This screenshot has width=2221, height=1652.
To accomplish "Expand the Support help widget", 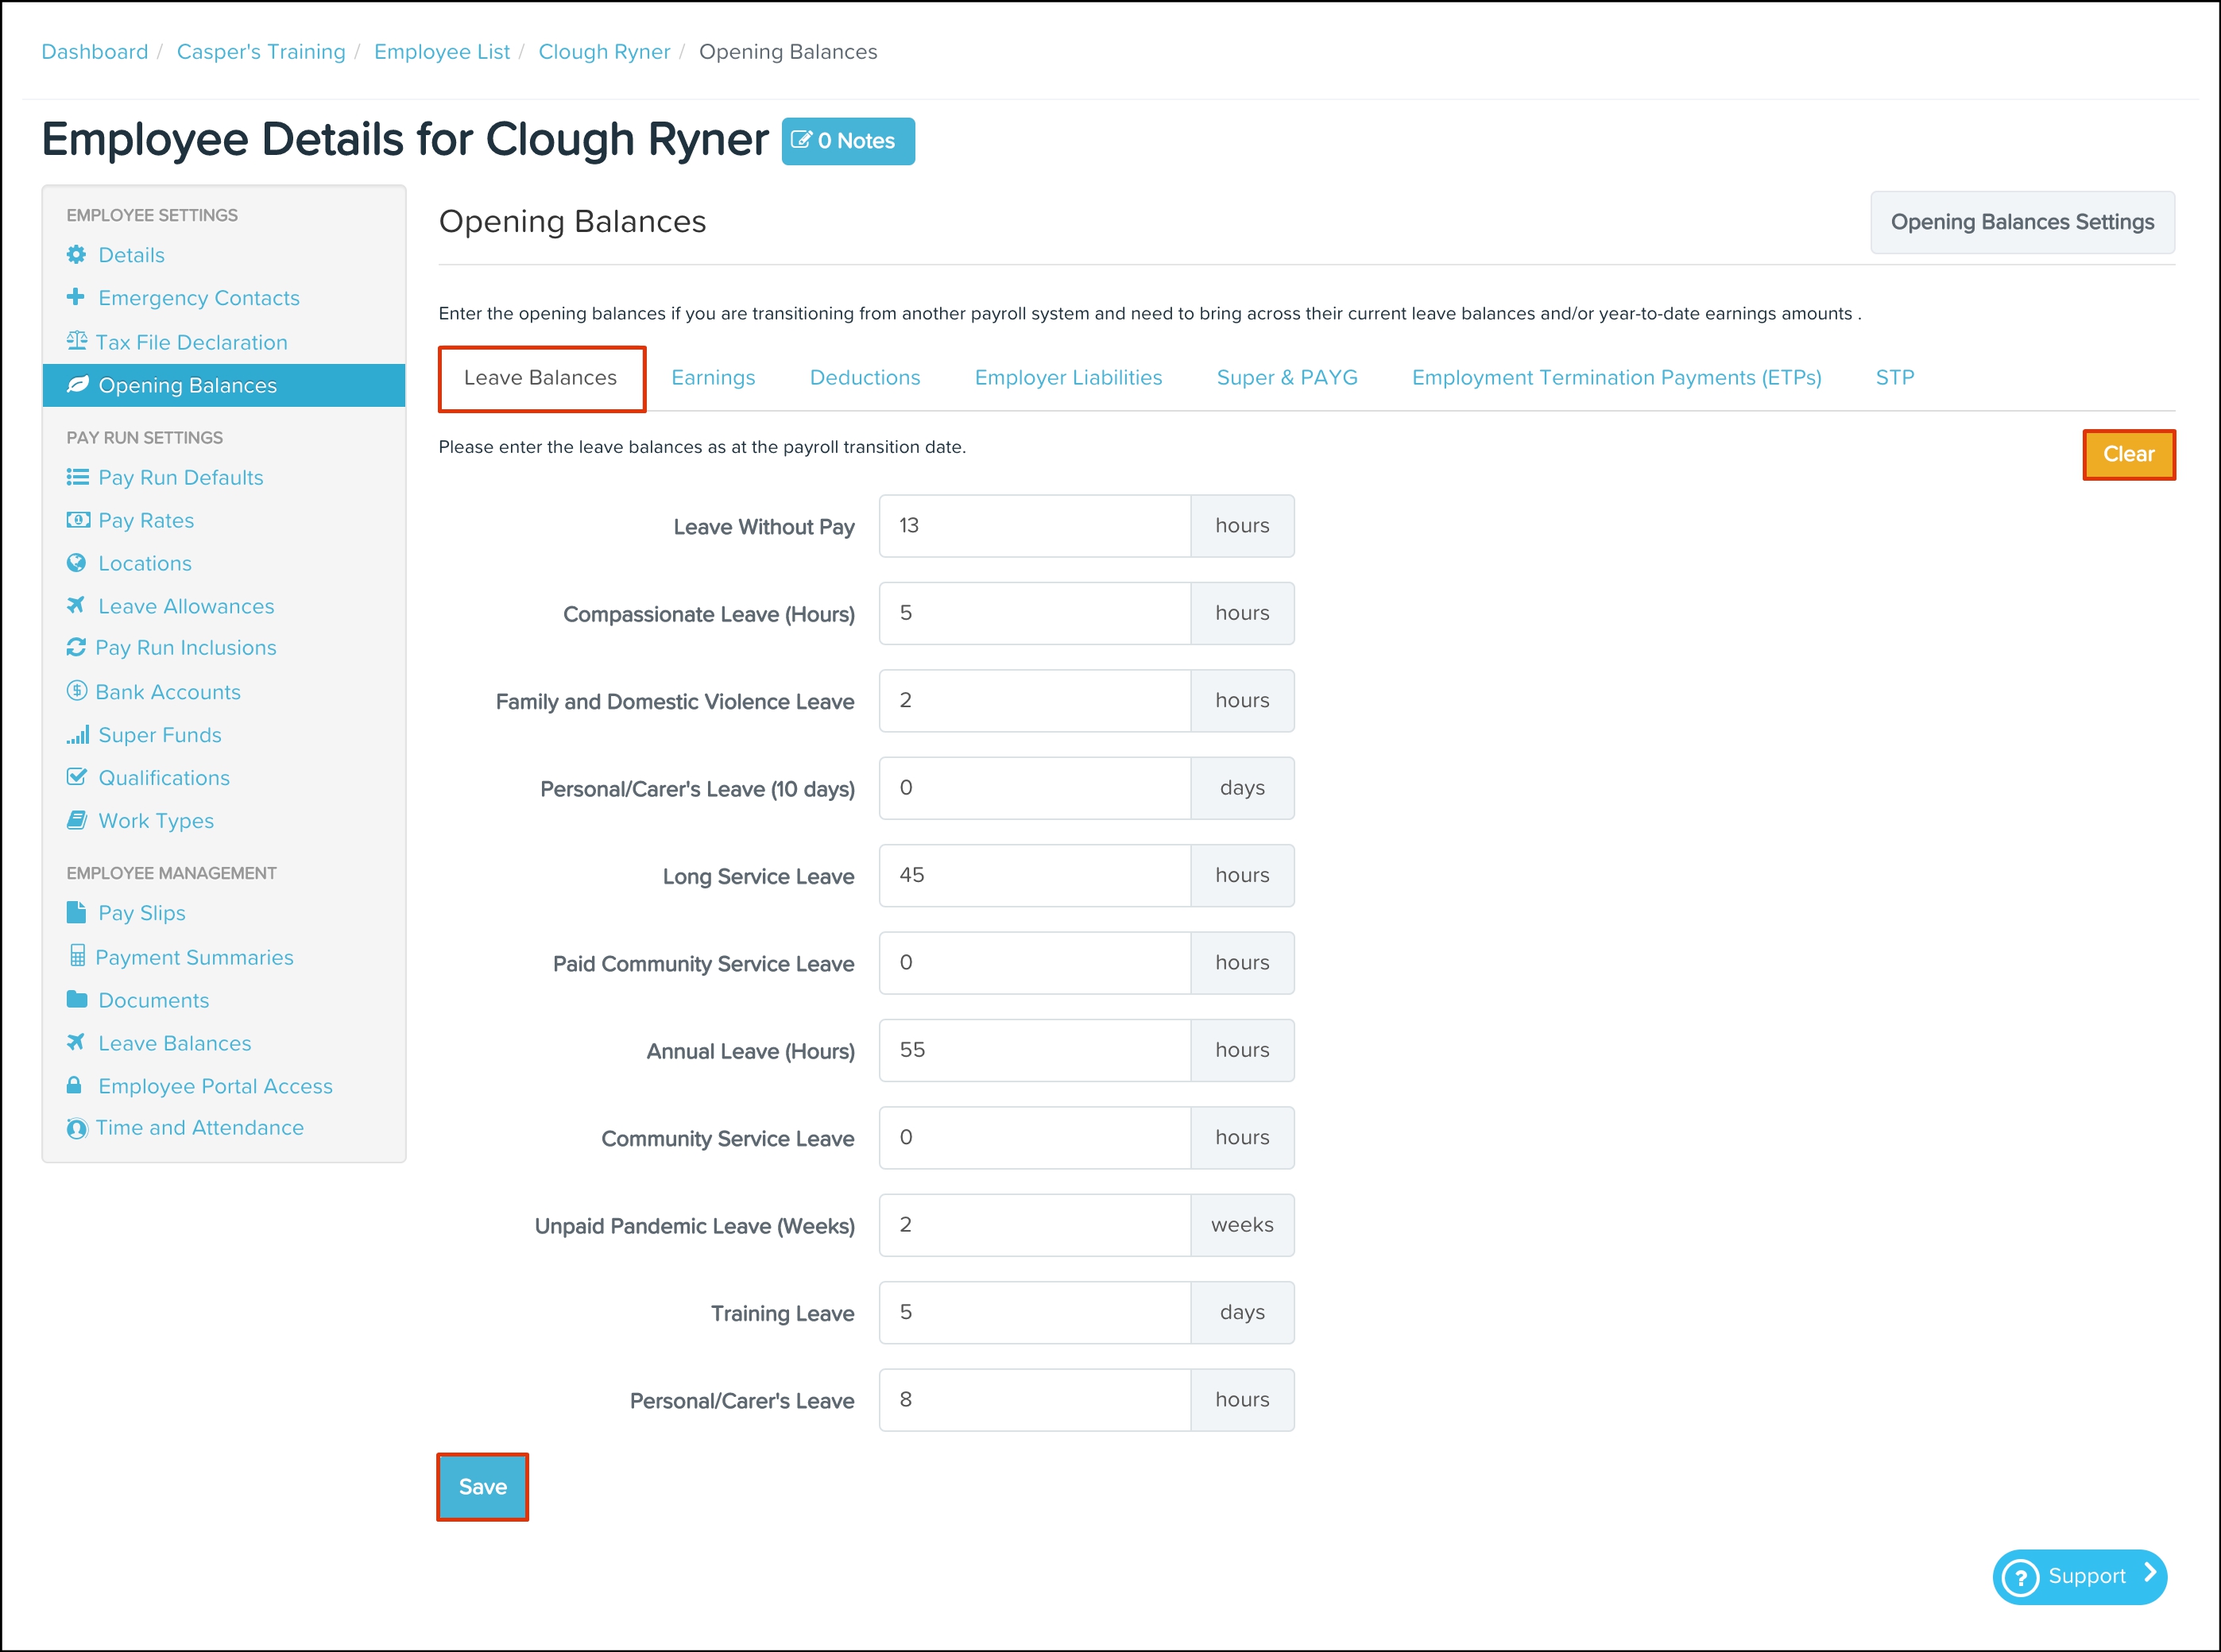I will point(2079,1576).
